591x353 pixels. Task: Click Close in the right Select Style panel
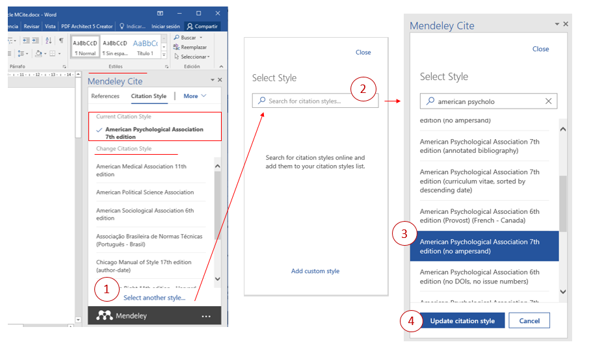[540, 49]
